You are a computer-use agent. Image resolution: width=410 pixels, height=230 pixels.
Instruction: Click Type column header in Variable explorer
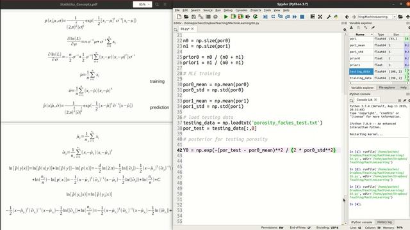coord(381,34)
